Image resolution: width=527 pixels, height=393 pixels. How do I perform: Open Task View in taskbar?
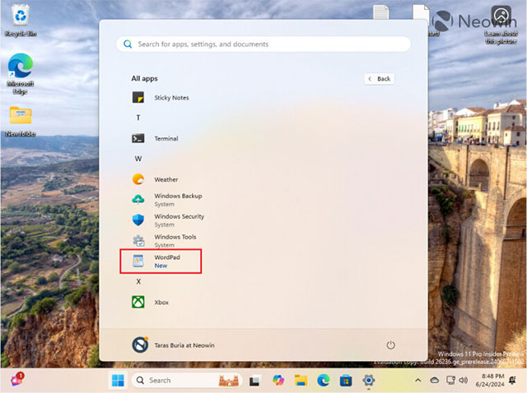coord(254,381)
